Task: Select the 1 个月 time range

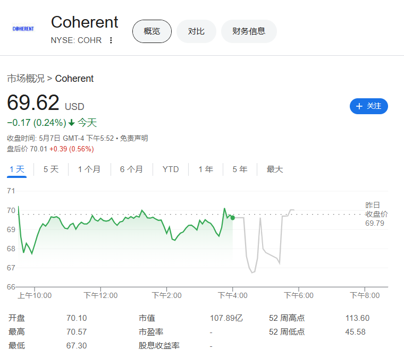Action: click(89, 169)
